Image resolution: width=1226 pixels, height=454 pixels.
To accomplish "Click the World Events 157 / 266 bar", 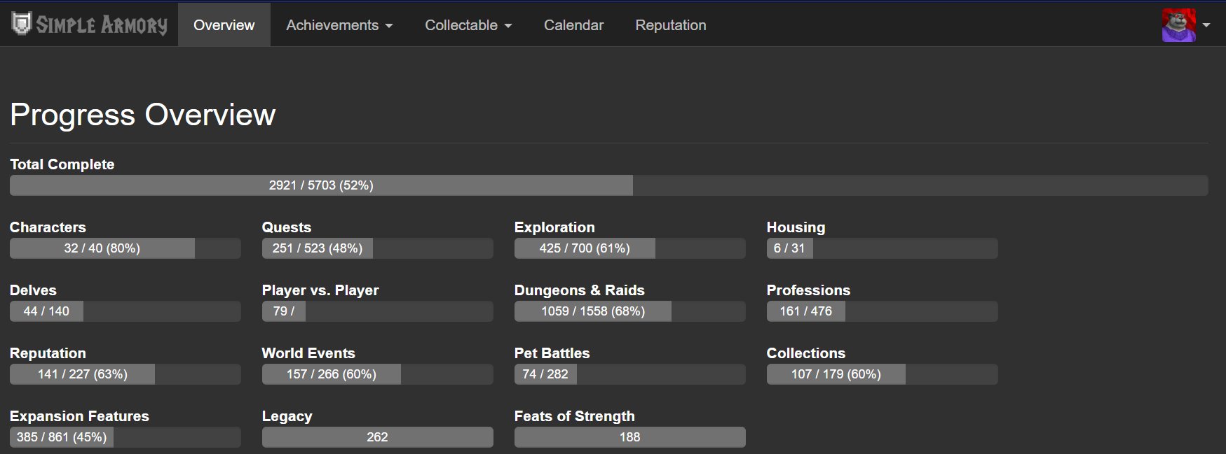I will (x=378, y=374).
